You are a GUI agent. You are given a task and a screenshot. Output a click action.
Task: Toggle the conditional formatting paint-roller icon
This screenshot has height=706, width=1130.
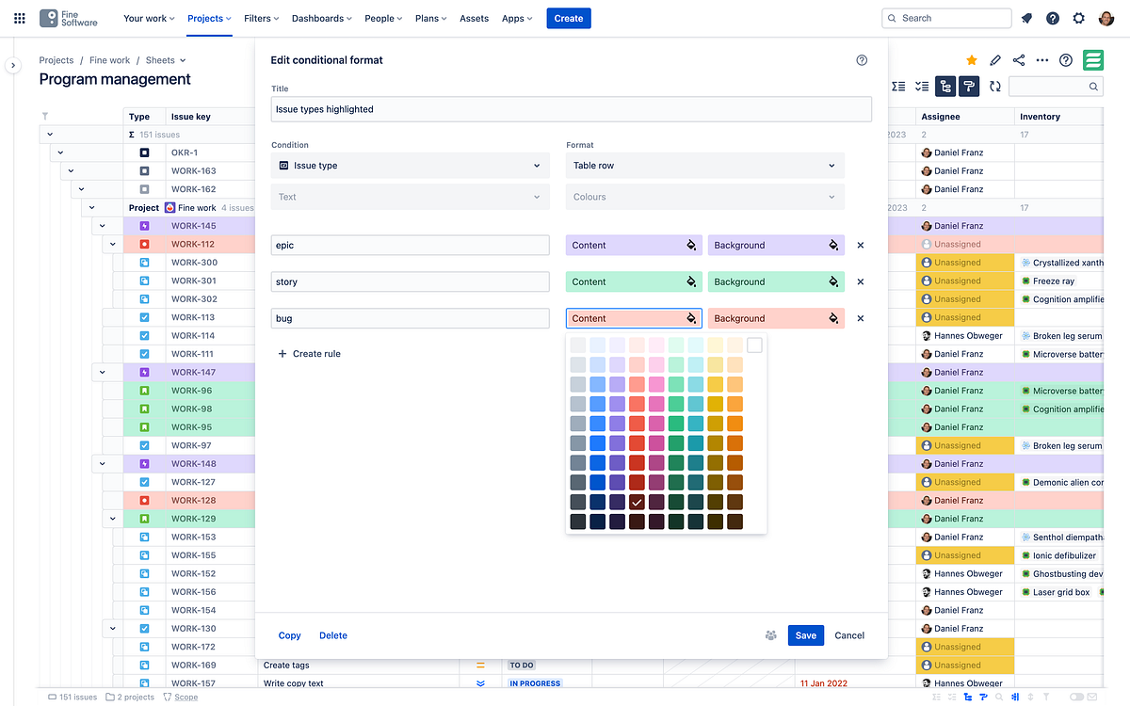click(969, 86)
